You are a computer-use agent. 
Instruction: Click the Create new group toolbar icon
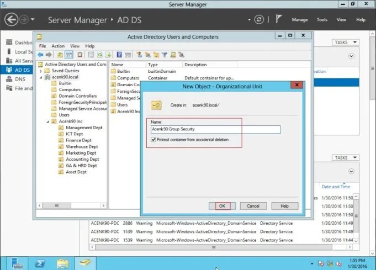pyautogui.click(x=148, y=55)
